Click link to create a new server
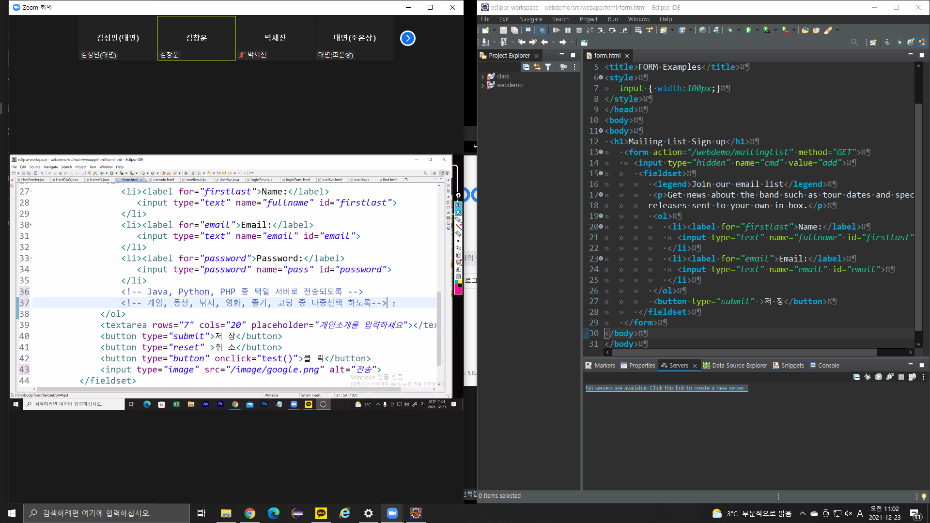This screenshot has height=523, width=930. (666, 388)
